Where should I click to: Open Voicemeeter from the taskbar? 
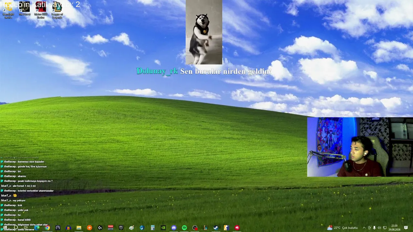[x=111, y=228]
